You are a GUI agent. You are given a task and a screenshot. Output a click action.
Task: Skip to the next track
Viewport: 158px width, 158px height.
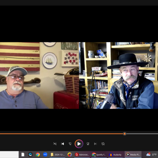(96, 144)
